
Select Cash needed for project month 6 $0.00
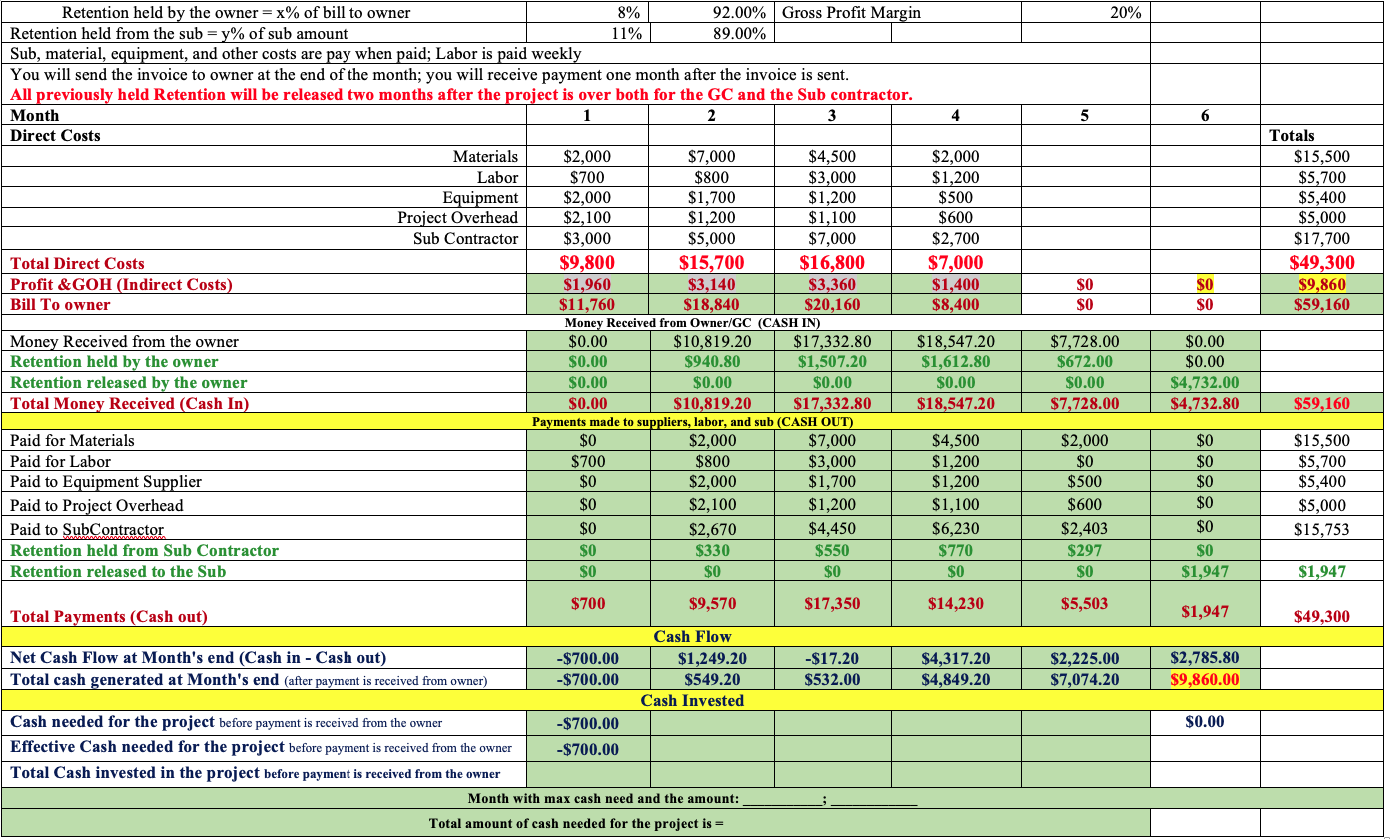pyautogui.click(x=1205, y=721)
